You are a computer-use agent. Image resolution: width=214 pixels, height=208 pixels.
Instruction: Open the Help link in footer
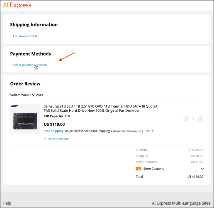(x=7, y=203)
